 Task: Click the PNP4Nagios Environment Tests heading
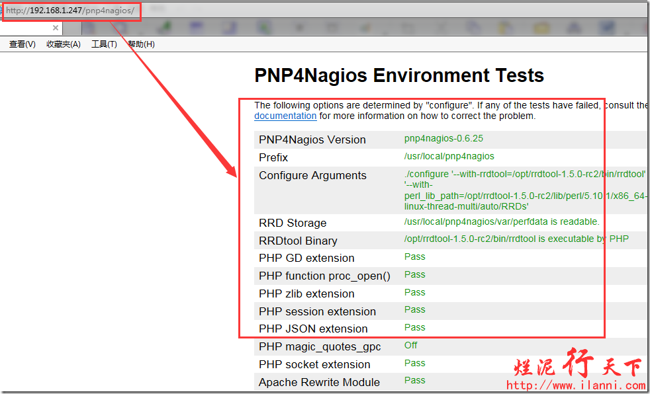click(x=398, y=75)
